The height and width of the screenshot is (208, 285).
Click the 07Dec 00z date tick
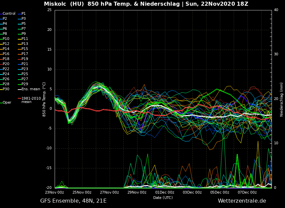point(247,193)
